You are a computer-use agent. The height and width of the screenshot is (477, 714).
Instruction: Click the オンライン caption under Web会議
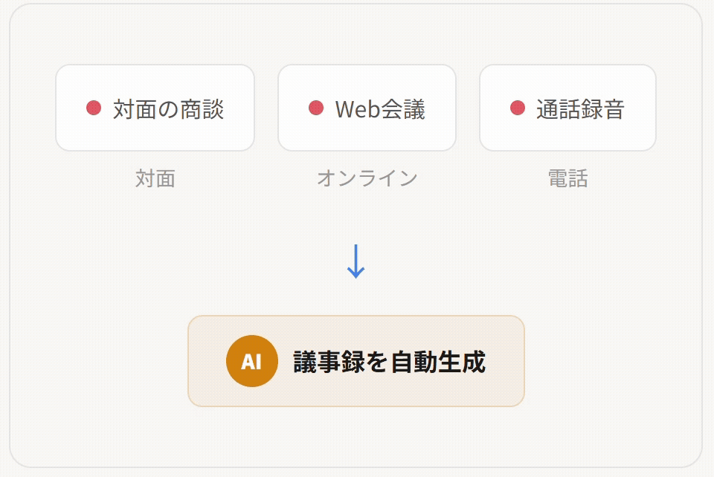pos(367,178)
